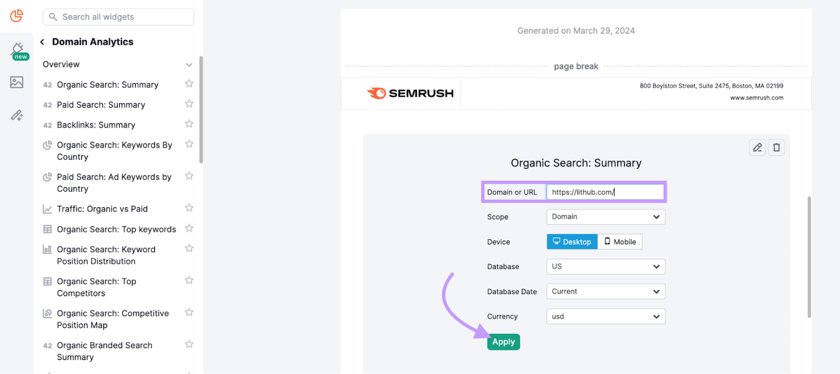Open the Database Date dropdown
The width and height of the screenshot is (840, 374).
point(605,291)
